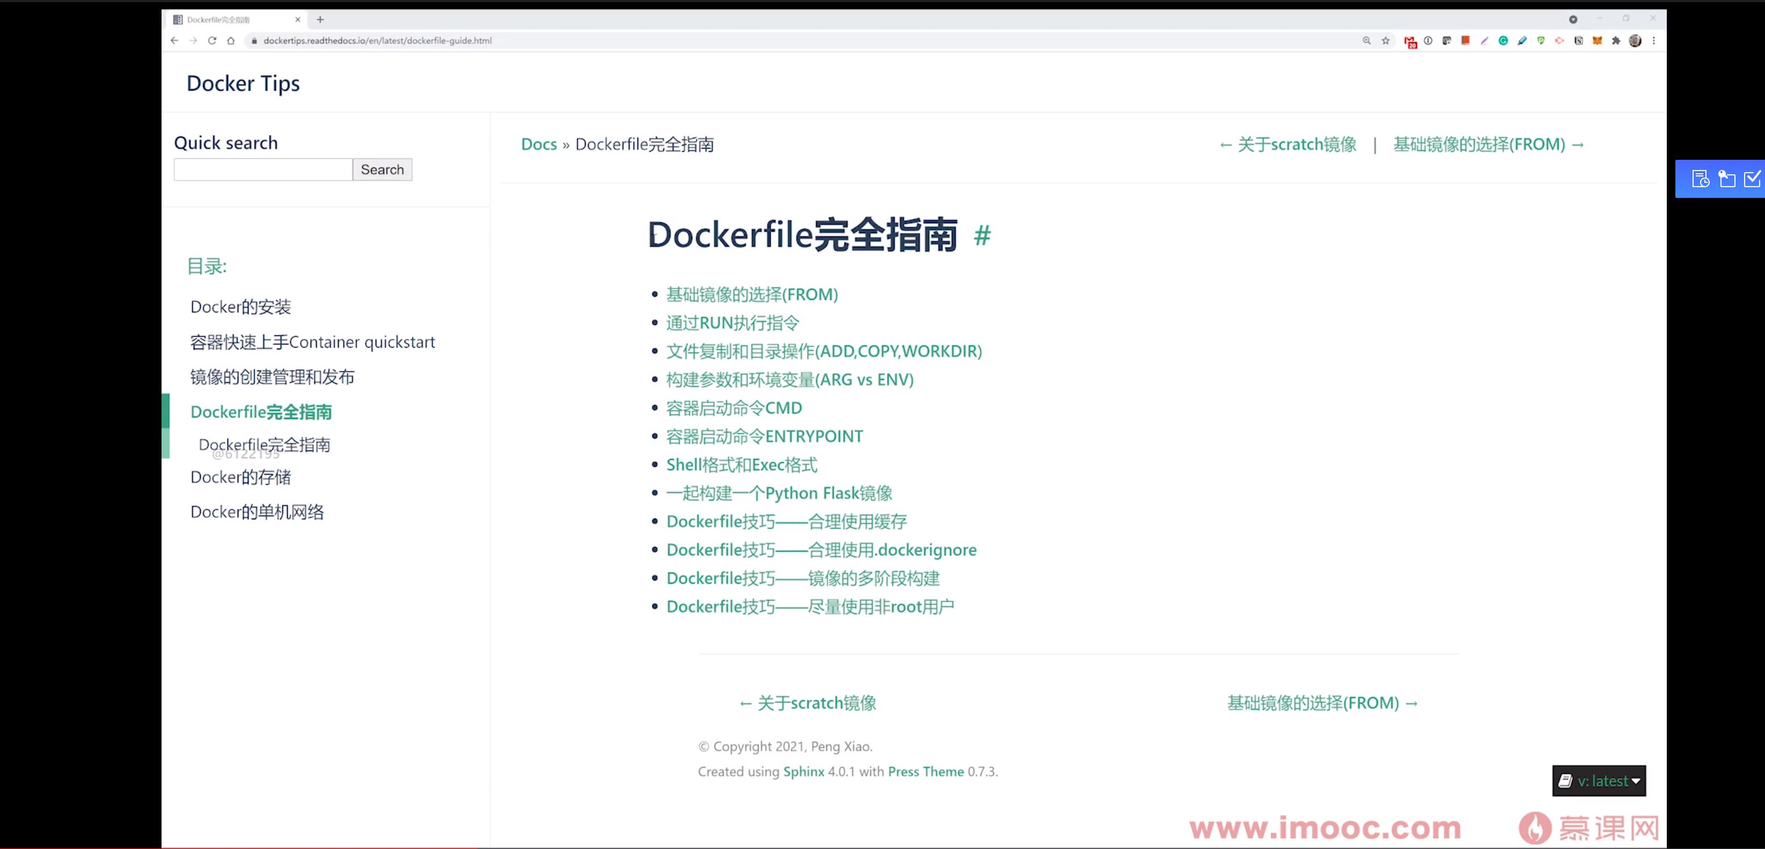The image size is (1765, 849).
Task: Open the Docs breadcrumb link
Action: coord(539,144)
